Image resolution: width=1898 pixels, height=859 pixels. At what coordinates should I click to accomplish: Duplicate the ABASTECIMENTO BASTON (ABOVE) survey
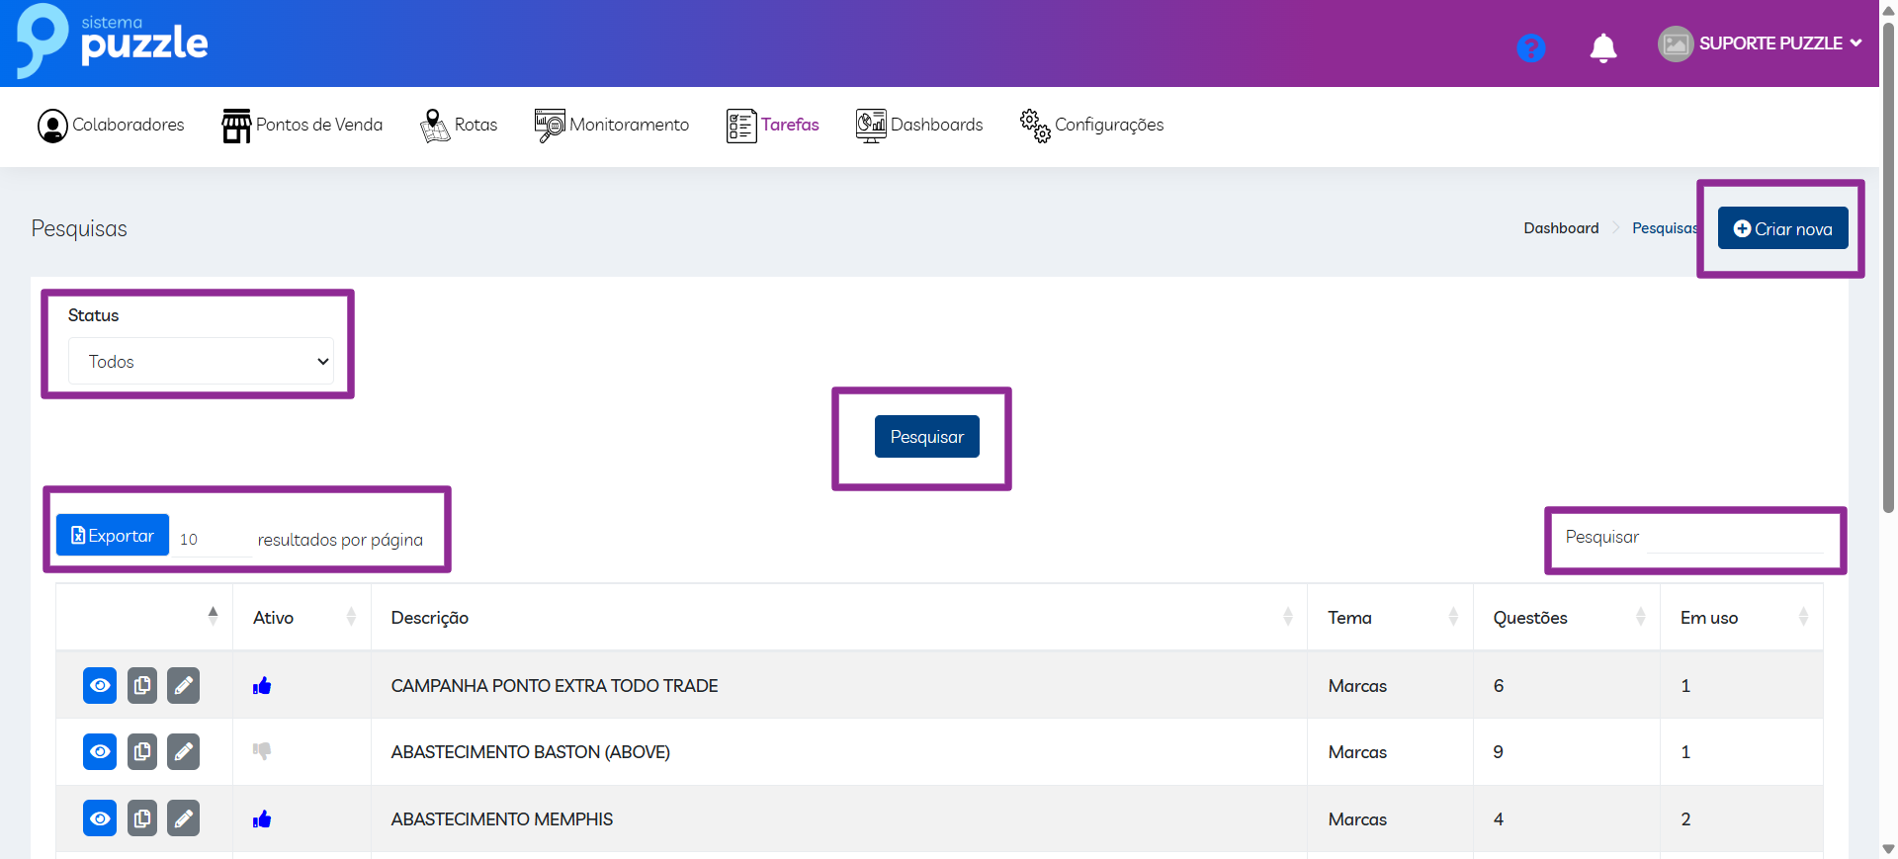point(142,751)
